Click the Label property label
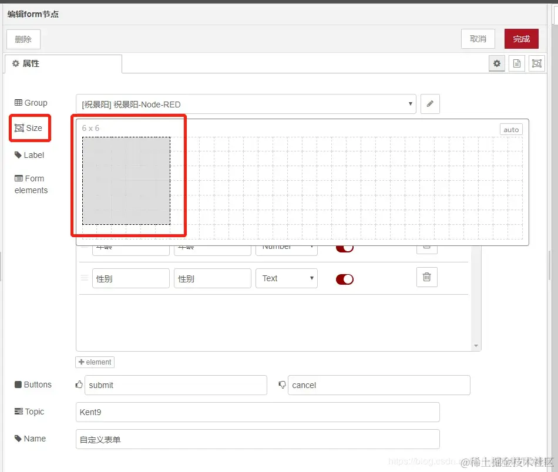The image size is (558, 472). tap(29, 155)
